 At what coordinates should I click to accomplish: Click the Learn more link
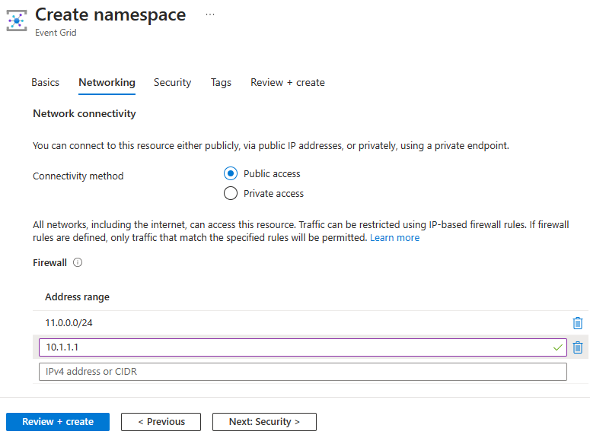pos(394,238)
